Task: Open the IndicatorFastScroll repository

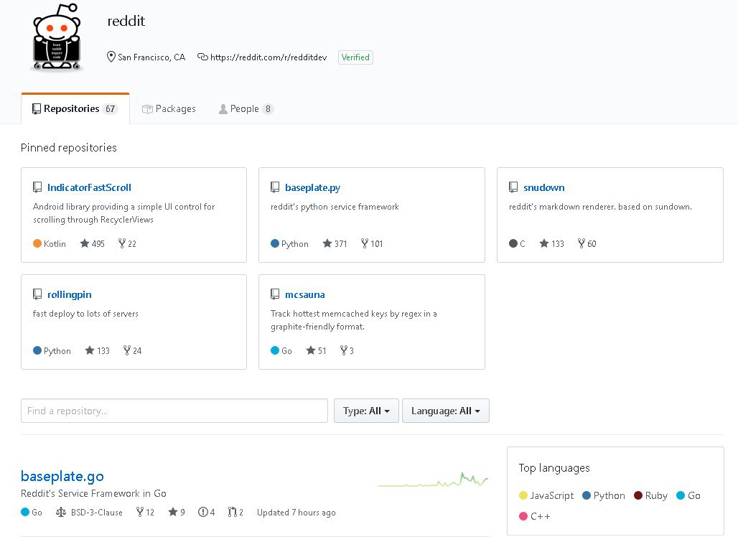Action: point(89,187)
